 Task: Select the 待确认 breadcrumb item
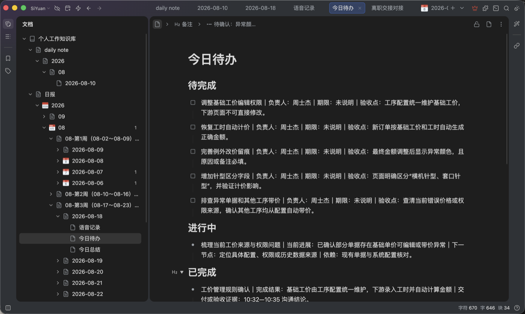[231, 25]
